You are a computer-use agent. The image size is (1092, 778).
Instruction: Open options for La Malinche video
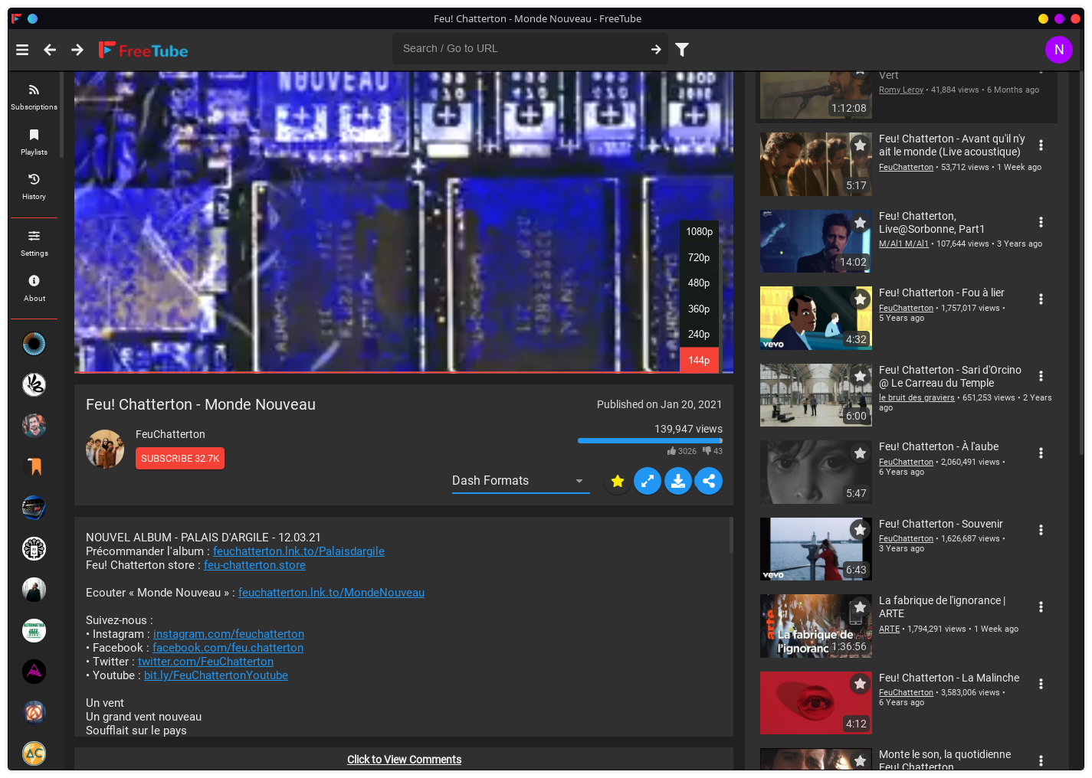[1041, 684]
